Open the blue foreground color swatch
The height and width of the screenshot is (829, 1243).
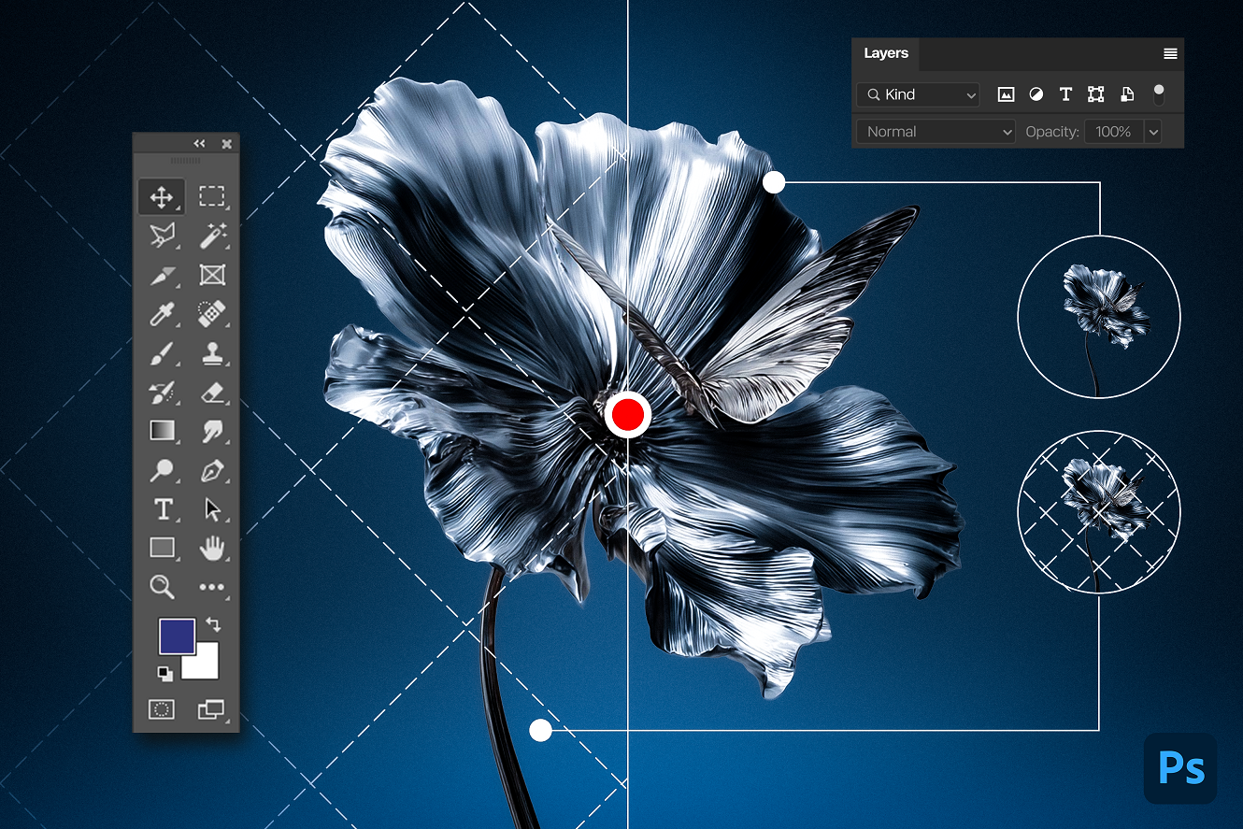(177, 636)
